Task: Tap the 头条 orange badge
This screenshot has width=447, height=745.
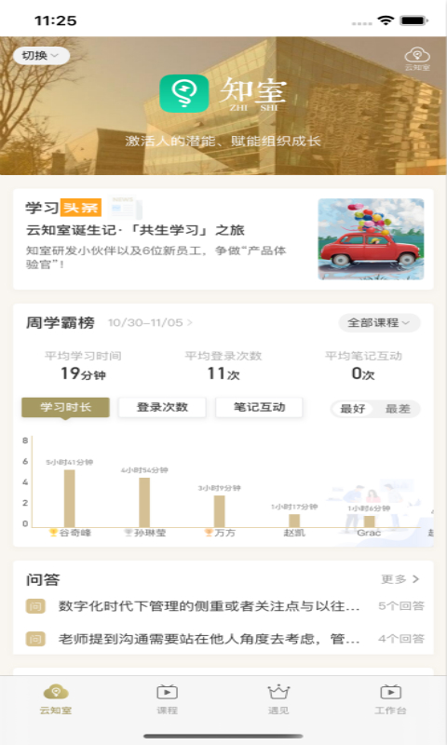Action: point(81,208)
